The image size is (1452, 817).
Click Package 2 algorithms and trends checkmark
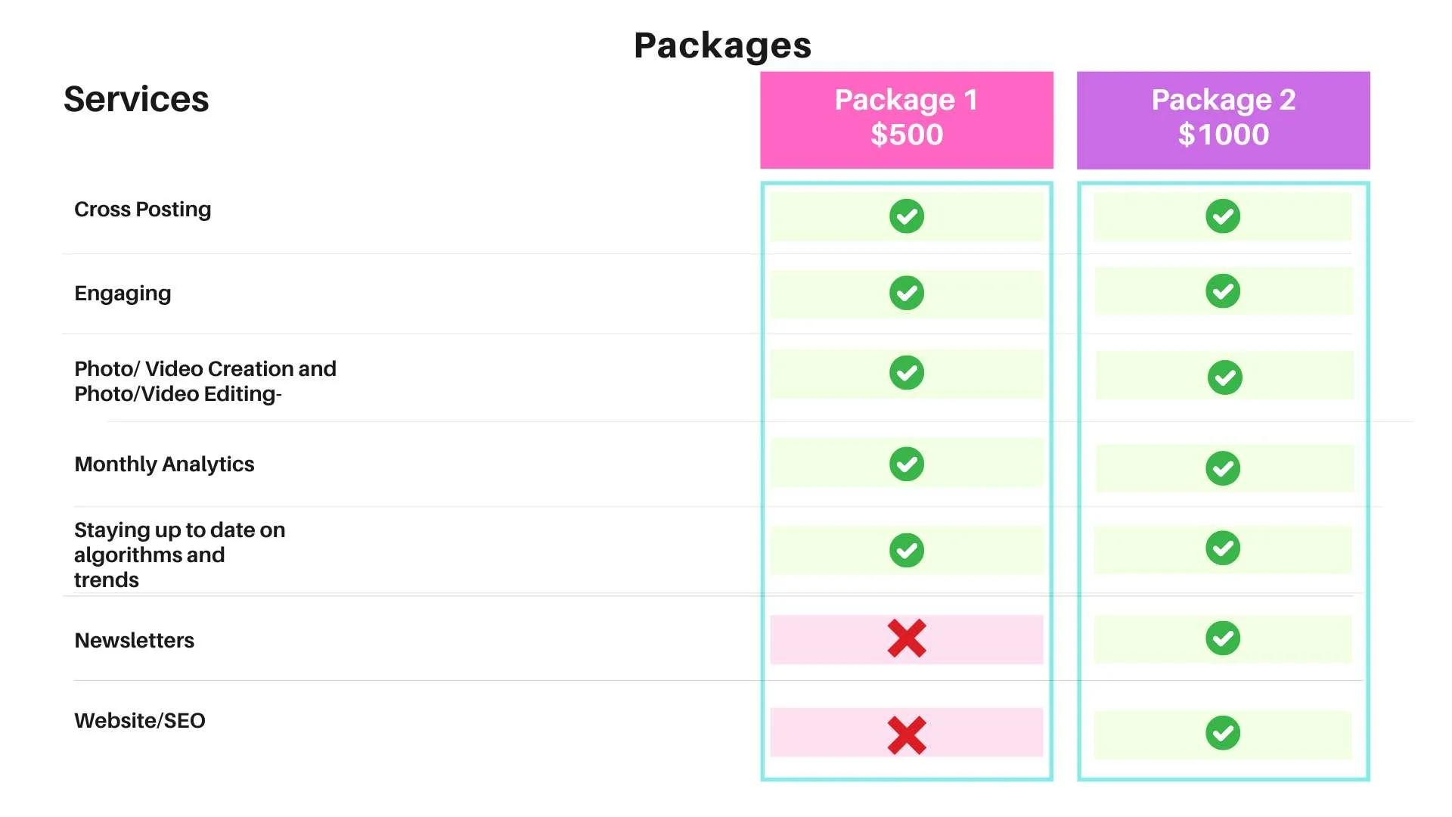(x=1222, y=548)
